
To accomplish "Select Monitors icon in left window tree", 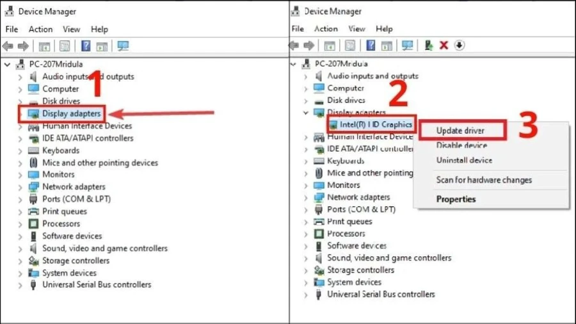I will [33, 175].
